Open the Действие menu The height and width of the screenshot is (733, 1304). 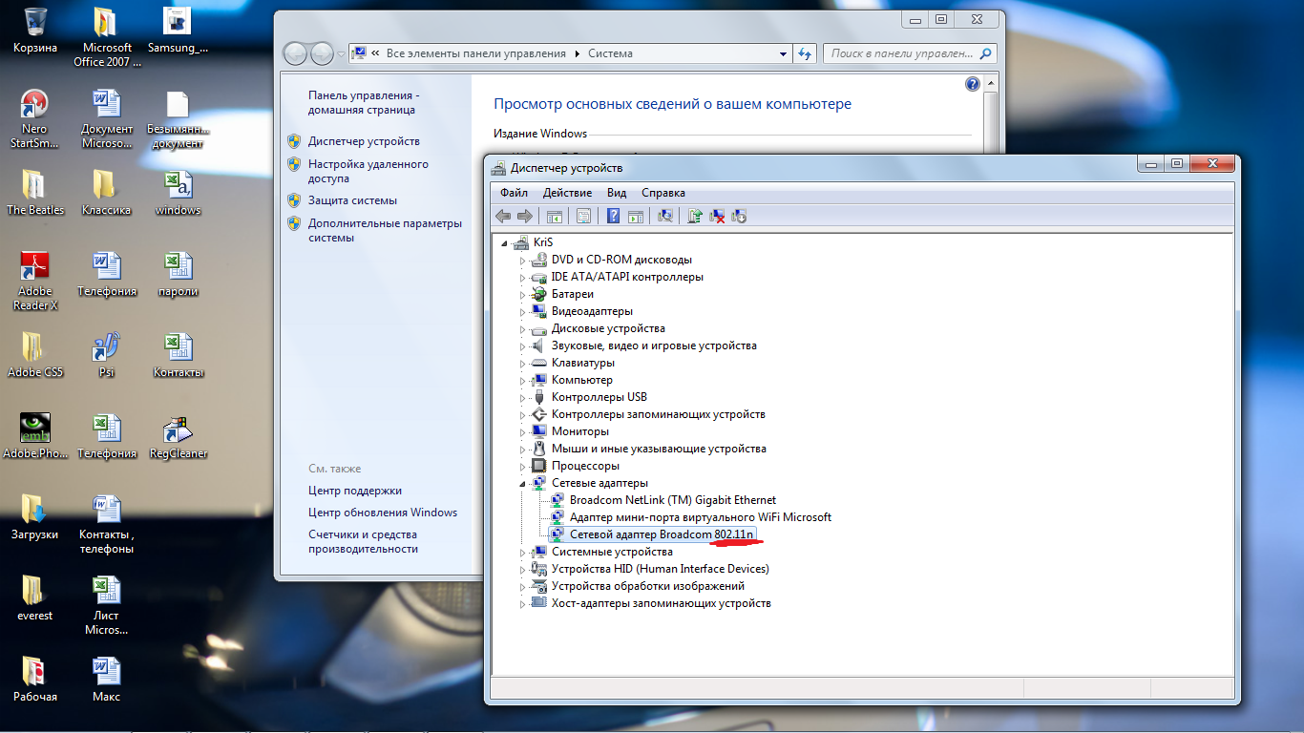(567, 193)
